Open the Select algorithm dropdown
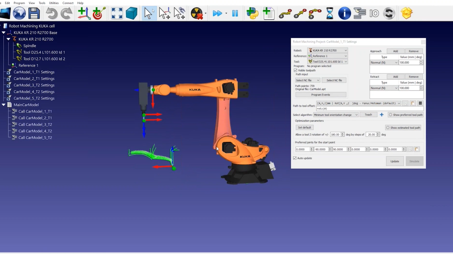 [x=336, y=115]
